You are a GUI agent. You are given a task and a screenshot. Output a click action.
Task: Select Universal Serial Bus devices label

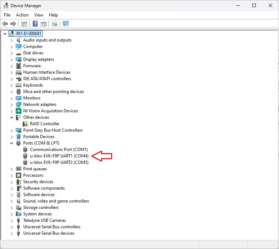(49, 233)
